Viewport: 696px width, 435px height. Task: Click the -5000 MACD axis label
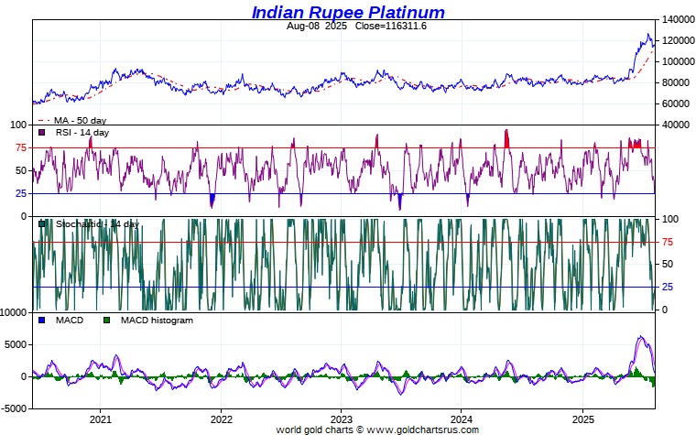pos(15,408)
